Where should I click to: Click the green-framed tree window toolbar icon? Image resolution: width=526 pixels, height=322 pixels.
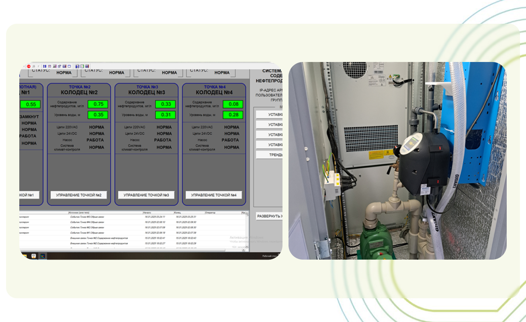(82, 66)
